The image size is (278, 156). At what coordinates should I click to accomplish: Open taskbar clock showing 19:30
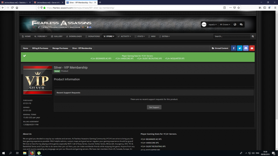click(x=265, y=153)
